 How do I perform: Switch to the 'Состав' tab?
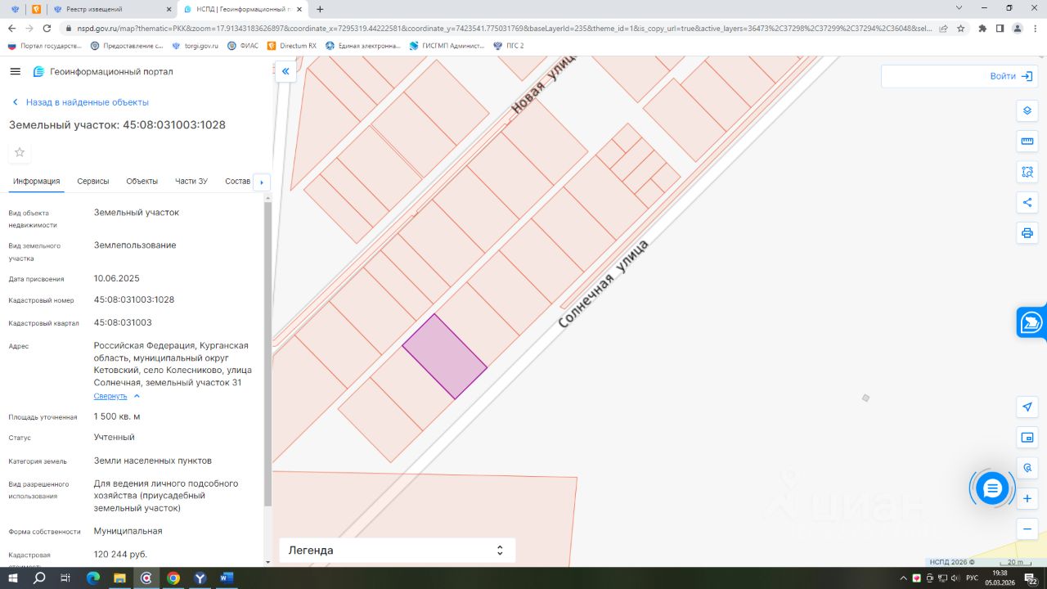pos(237,182)
